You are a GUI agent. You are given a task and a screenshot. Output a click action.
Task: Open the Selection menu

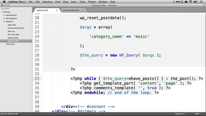pos(47,2)
